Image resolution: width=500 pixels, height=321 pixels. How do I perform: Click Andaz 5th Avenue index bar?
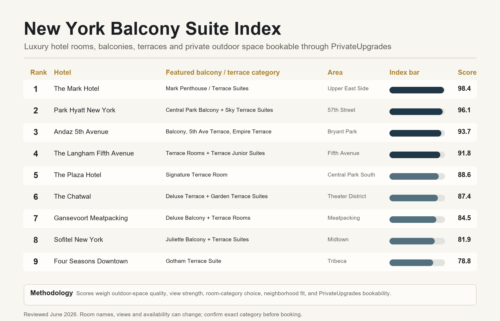pos(417,133)
